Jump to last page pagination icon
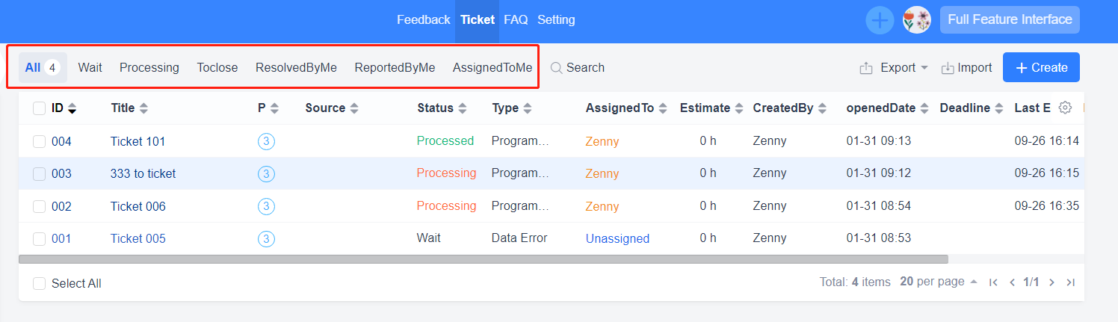 [1070, 282]
